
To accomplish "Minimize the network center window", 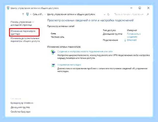I will [131, 8].
